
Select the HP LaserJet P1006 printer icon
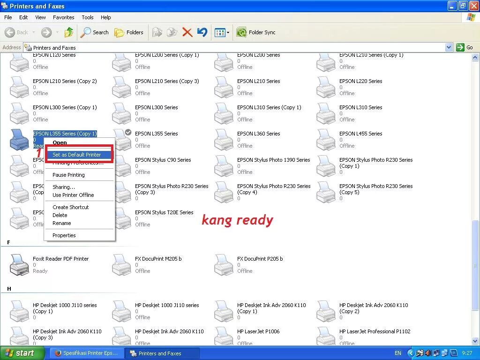point(224,336)
